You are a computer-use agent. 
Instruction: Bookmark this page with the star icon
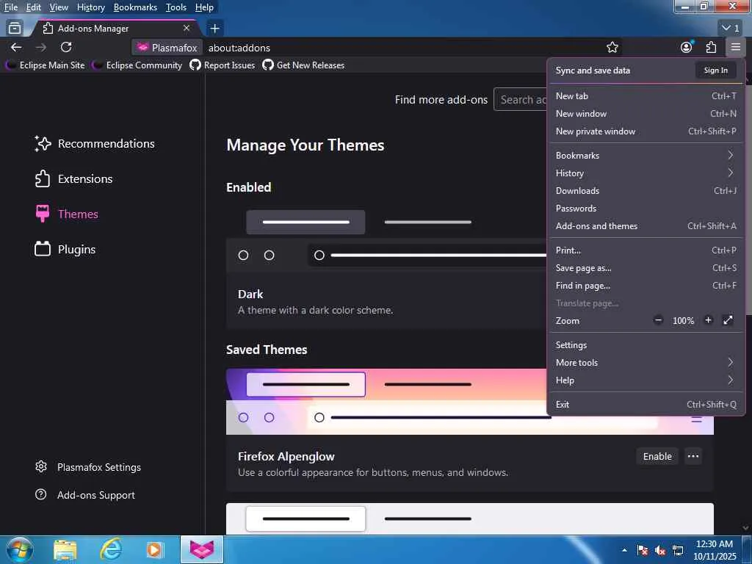pos(612,48)
